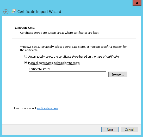Open the certificate stores help link
The height and width of the screenshot is (137, 143).
coord(48,108)
